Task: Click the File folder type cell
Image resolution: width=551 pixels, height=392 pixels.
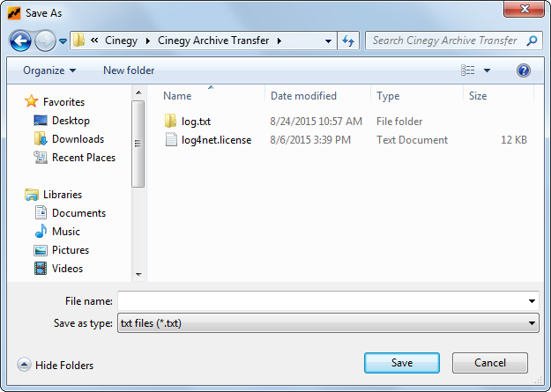Action: click(x=399, y=122)
